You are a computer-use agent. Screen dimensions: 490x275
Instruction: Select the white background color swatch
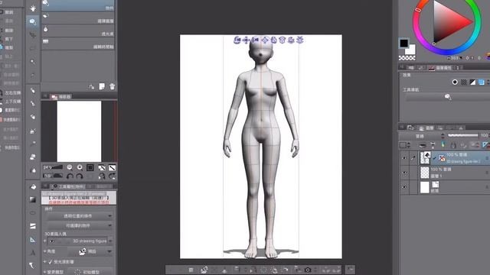tap(410, 50)
